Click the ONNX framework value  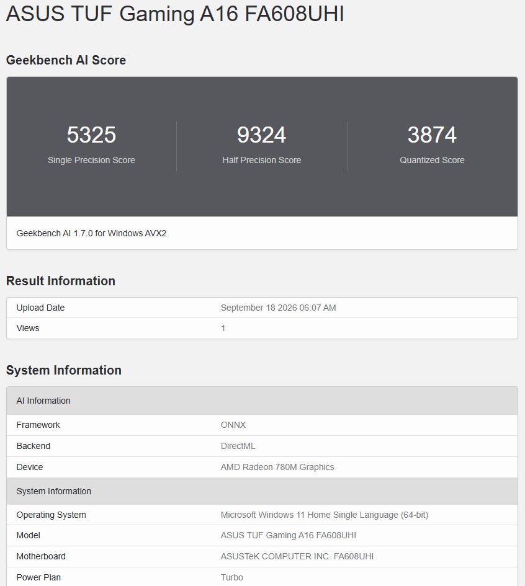[x=233, y=425]
